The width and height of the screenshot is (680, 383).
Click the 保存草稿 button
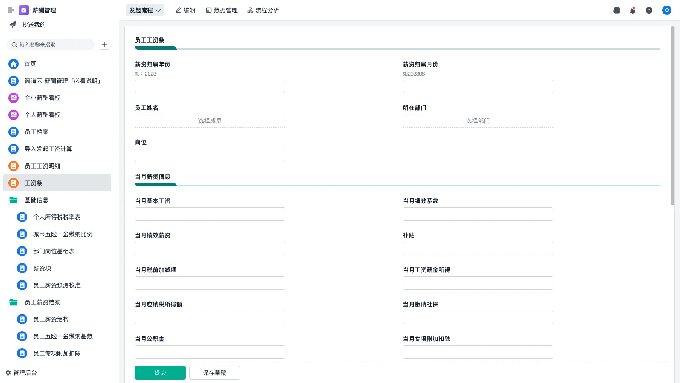[x=214, y=373]
